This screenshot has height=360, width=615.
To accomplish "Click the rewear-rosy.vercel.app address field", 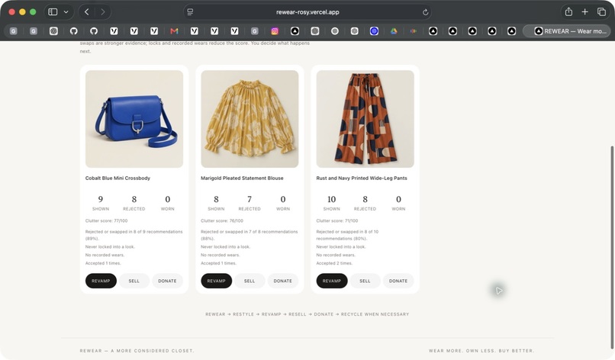I will [x=307, y=12].
